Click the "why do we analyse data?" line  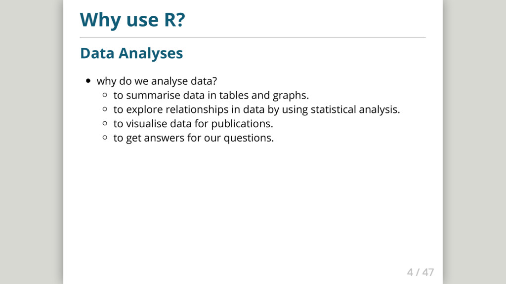(x=157, y=81)
